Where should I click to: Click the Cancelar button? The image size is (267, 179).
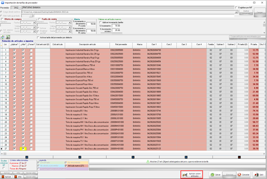coord(243,175)
